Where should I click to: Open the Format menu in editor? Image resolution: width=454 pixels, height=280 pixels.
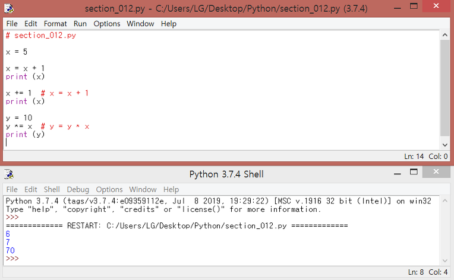coord(55,24)
